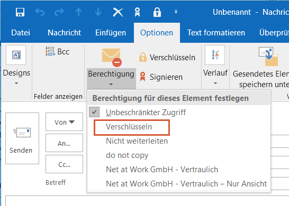Toggle Verschlüsseln in the ribbon
289x206 pixels.
pyautogui.click(x=167, y=58)
